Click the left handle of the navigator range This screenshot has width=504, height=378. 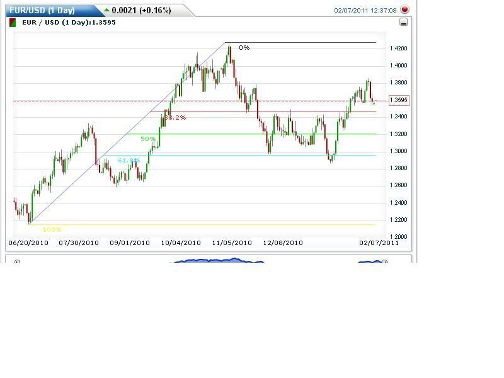pos(18,261)
